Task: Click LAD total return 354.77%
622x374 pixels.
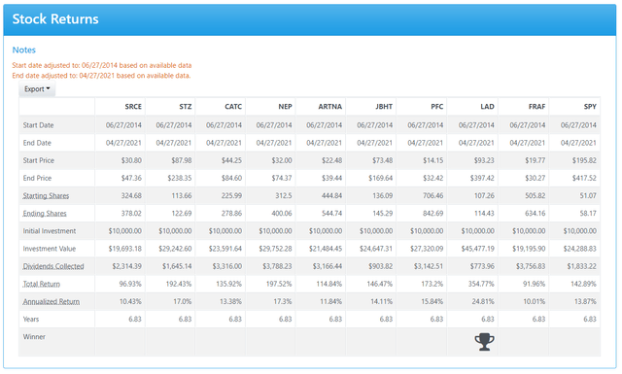Action: 483,284
